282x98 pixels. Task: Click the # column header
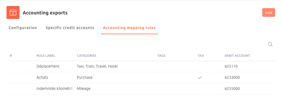pyautogui.click(x=11, y=56)
